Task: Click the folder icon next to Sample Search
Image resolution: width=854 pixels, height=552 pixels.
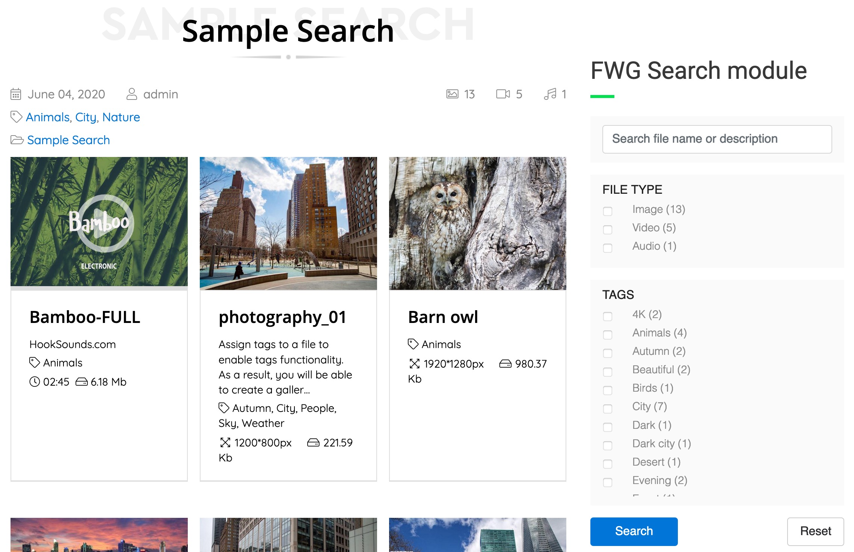Action: click(x=16, y=139)
